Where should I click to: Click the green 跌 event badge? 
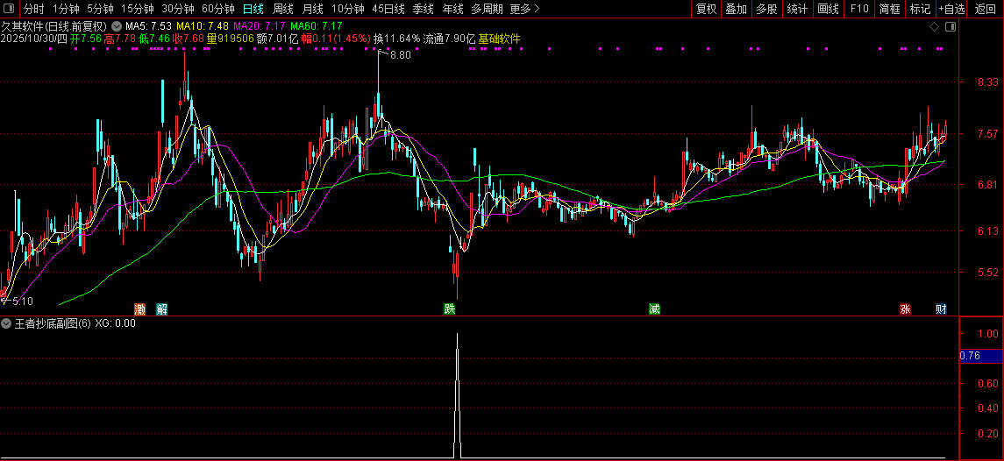pyautogui.click(x=450, y=309)
